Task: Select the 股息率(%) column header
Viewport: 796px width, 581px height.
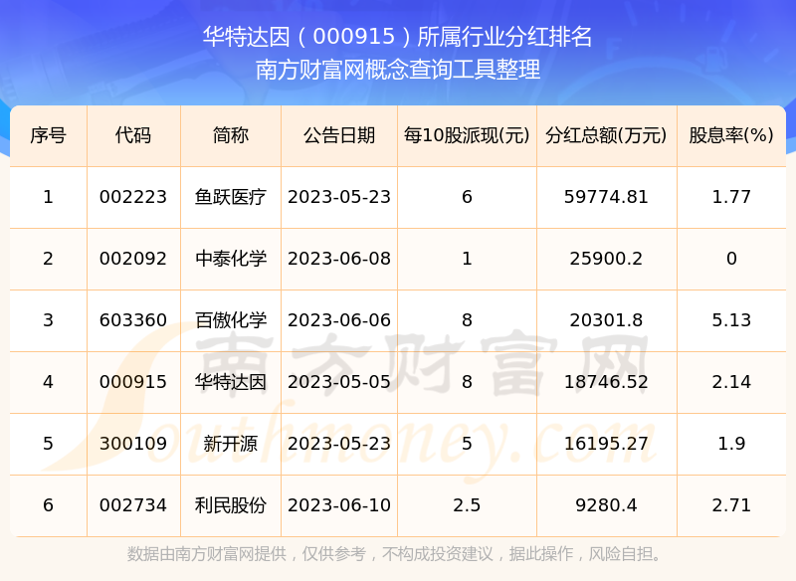Action: click(x=731, y=135)
